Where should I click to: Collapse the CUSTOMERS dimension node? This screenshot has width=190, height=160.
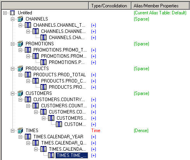pos(12,93)
